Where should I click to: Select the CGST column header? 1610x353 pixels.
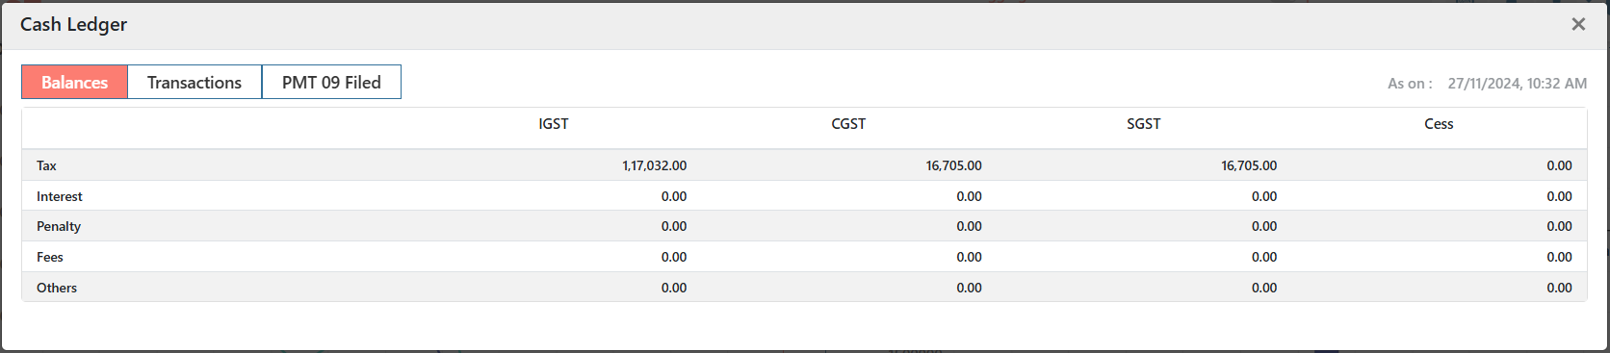coord(848,123)
